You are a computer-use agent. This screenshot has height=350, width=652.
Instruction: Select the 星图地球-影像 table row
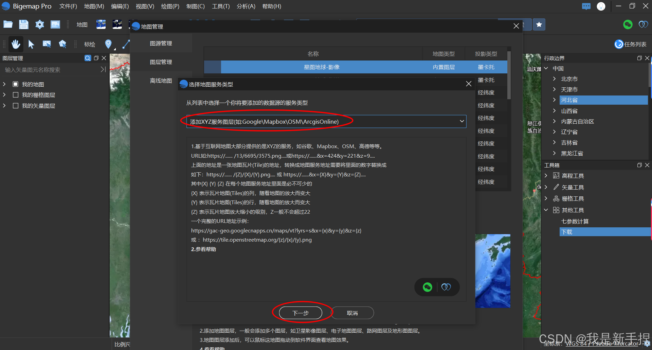[x=356, y=67]
